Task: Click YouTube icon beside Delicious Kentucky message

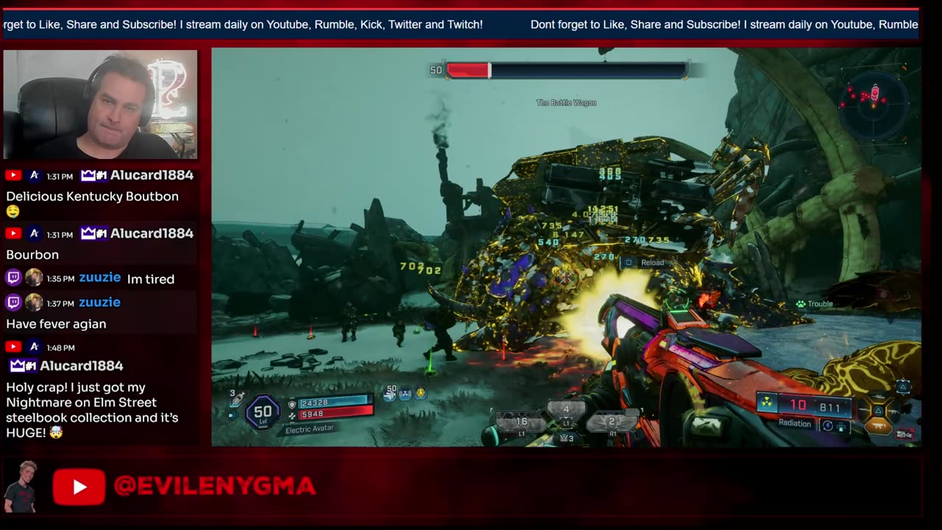Action: (13, 175)
